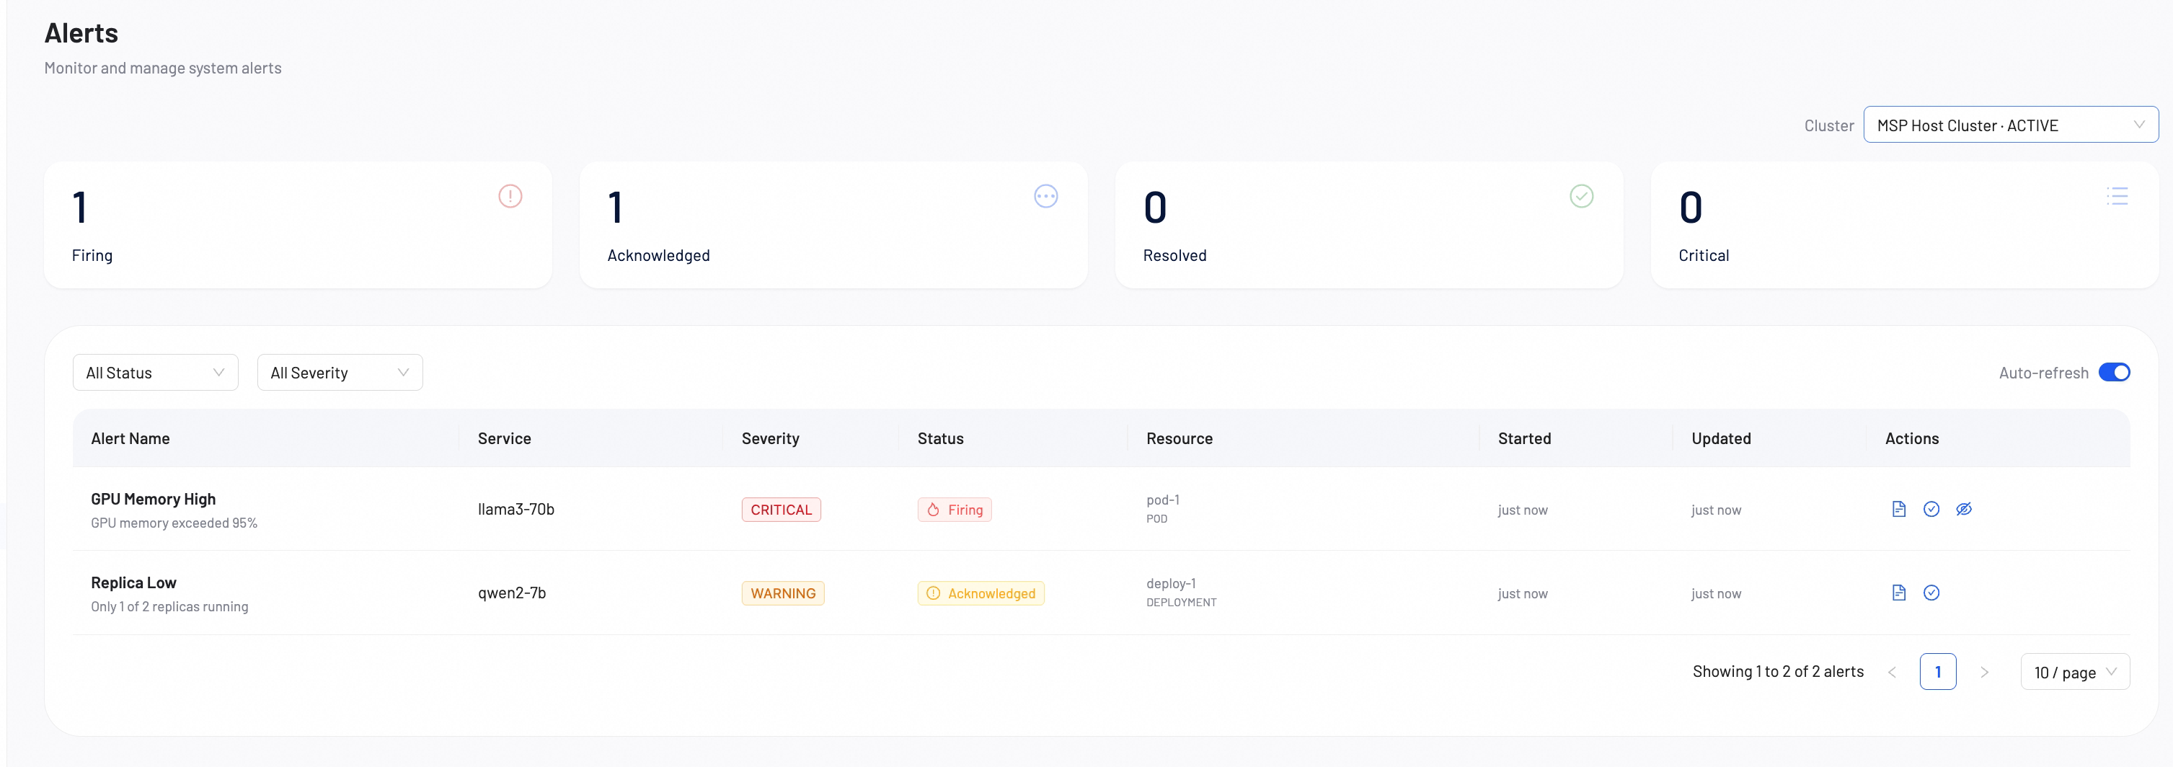Click the checkmark icon on Resolved card
2173x767 pixels.
click(1582, 196)
